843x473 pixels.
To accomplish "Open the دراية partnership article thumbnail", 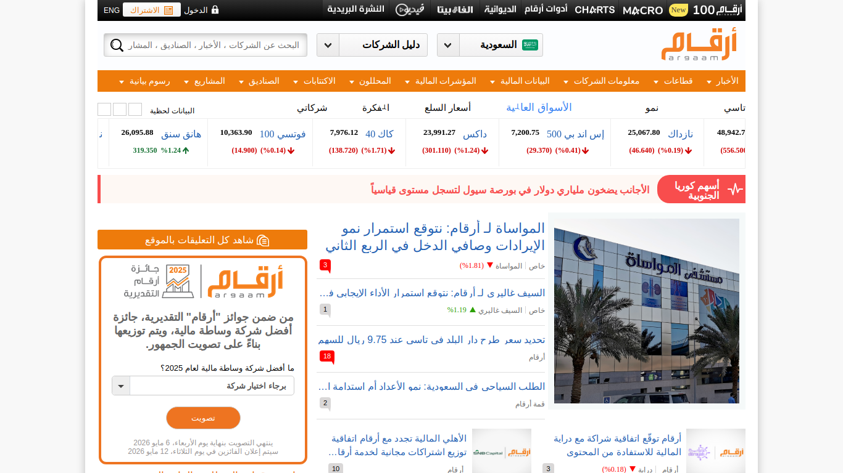I will click(716, 451).
